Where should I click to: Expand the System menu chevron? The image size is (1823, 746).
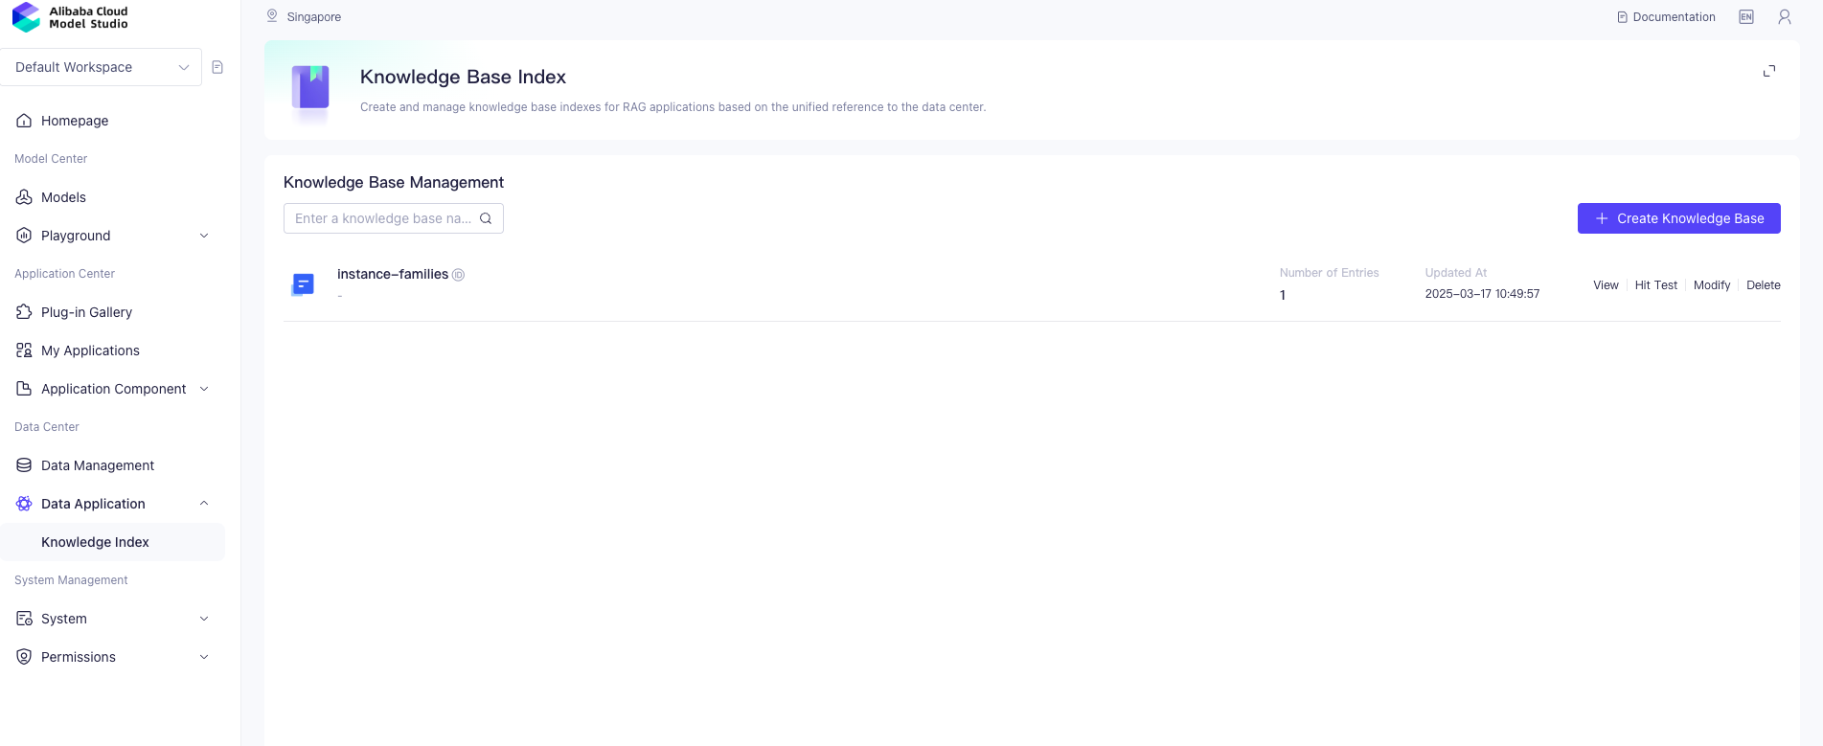click(x=204, y=619)
